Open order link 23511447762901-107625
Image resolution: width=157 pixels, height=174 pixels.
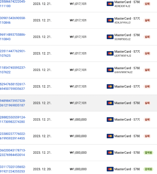(x=13, y=53)
